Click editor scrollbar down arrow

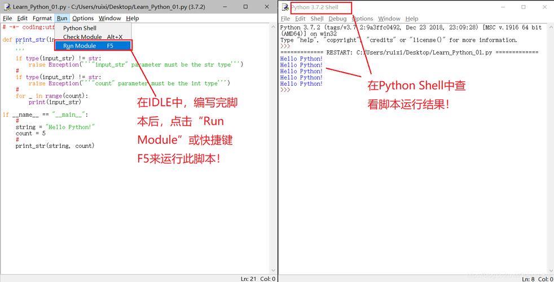(273, 271)
